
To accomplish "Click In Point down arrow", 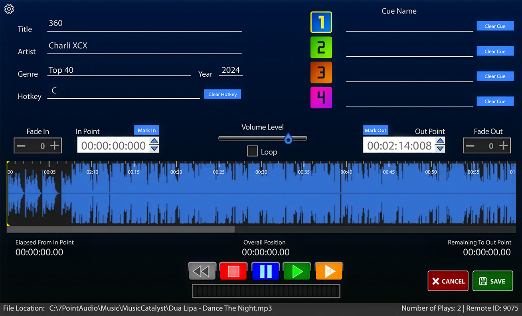I will click(154, 149).
